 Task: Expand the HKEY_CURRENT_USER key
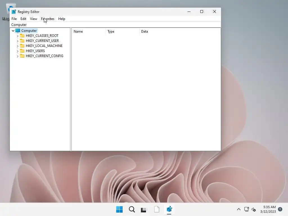18,41
